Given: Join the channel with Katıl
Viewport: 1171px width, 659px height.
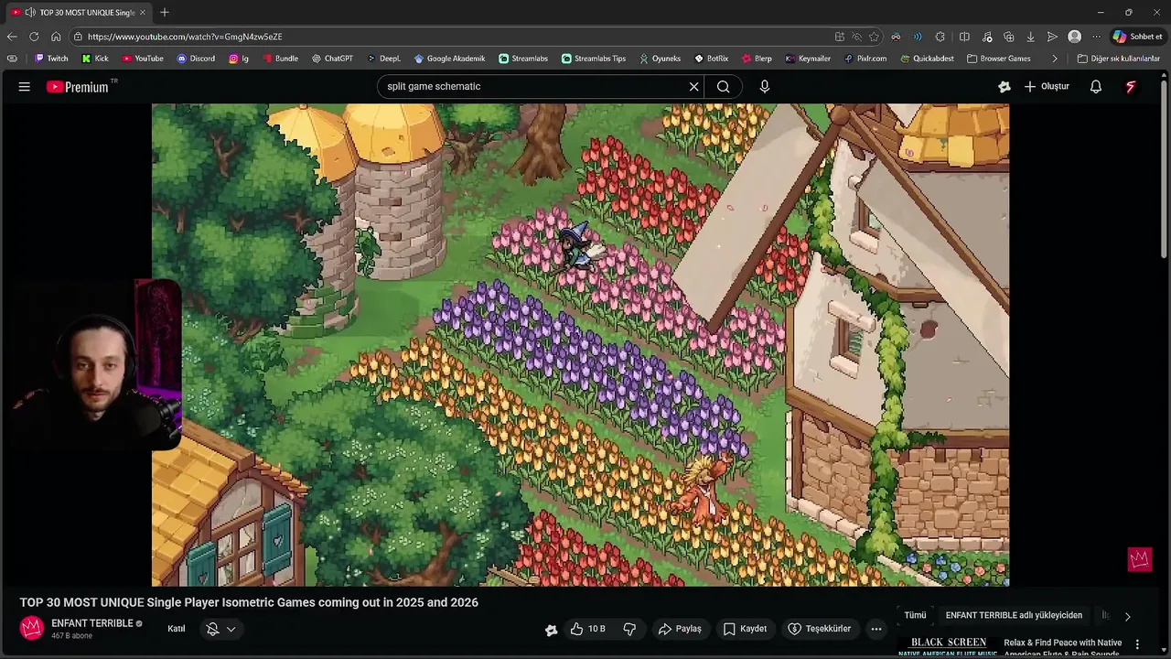Looking at the screenshot, I should (x=177, y=629).
